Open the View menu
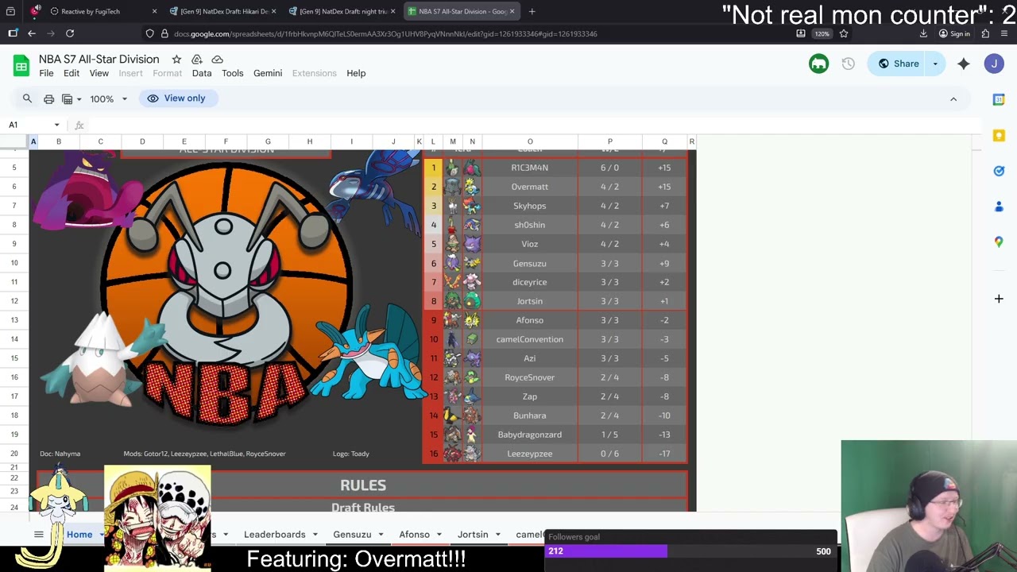The height and width of the screenshot is (572, 1017). [x=99, y=73]
